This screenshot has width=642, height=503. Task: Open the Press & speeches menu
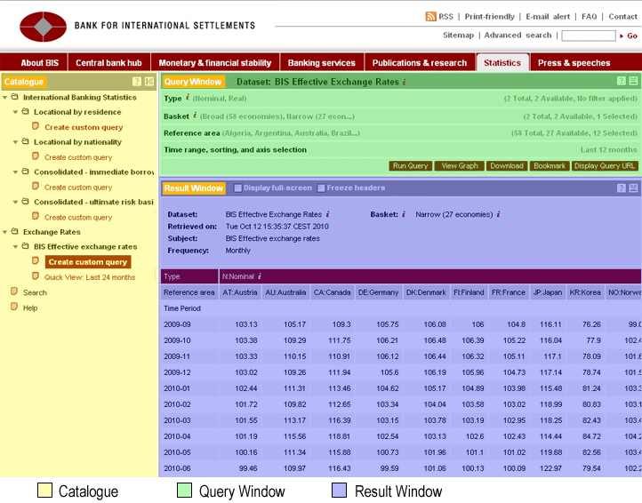coord(574,62)
